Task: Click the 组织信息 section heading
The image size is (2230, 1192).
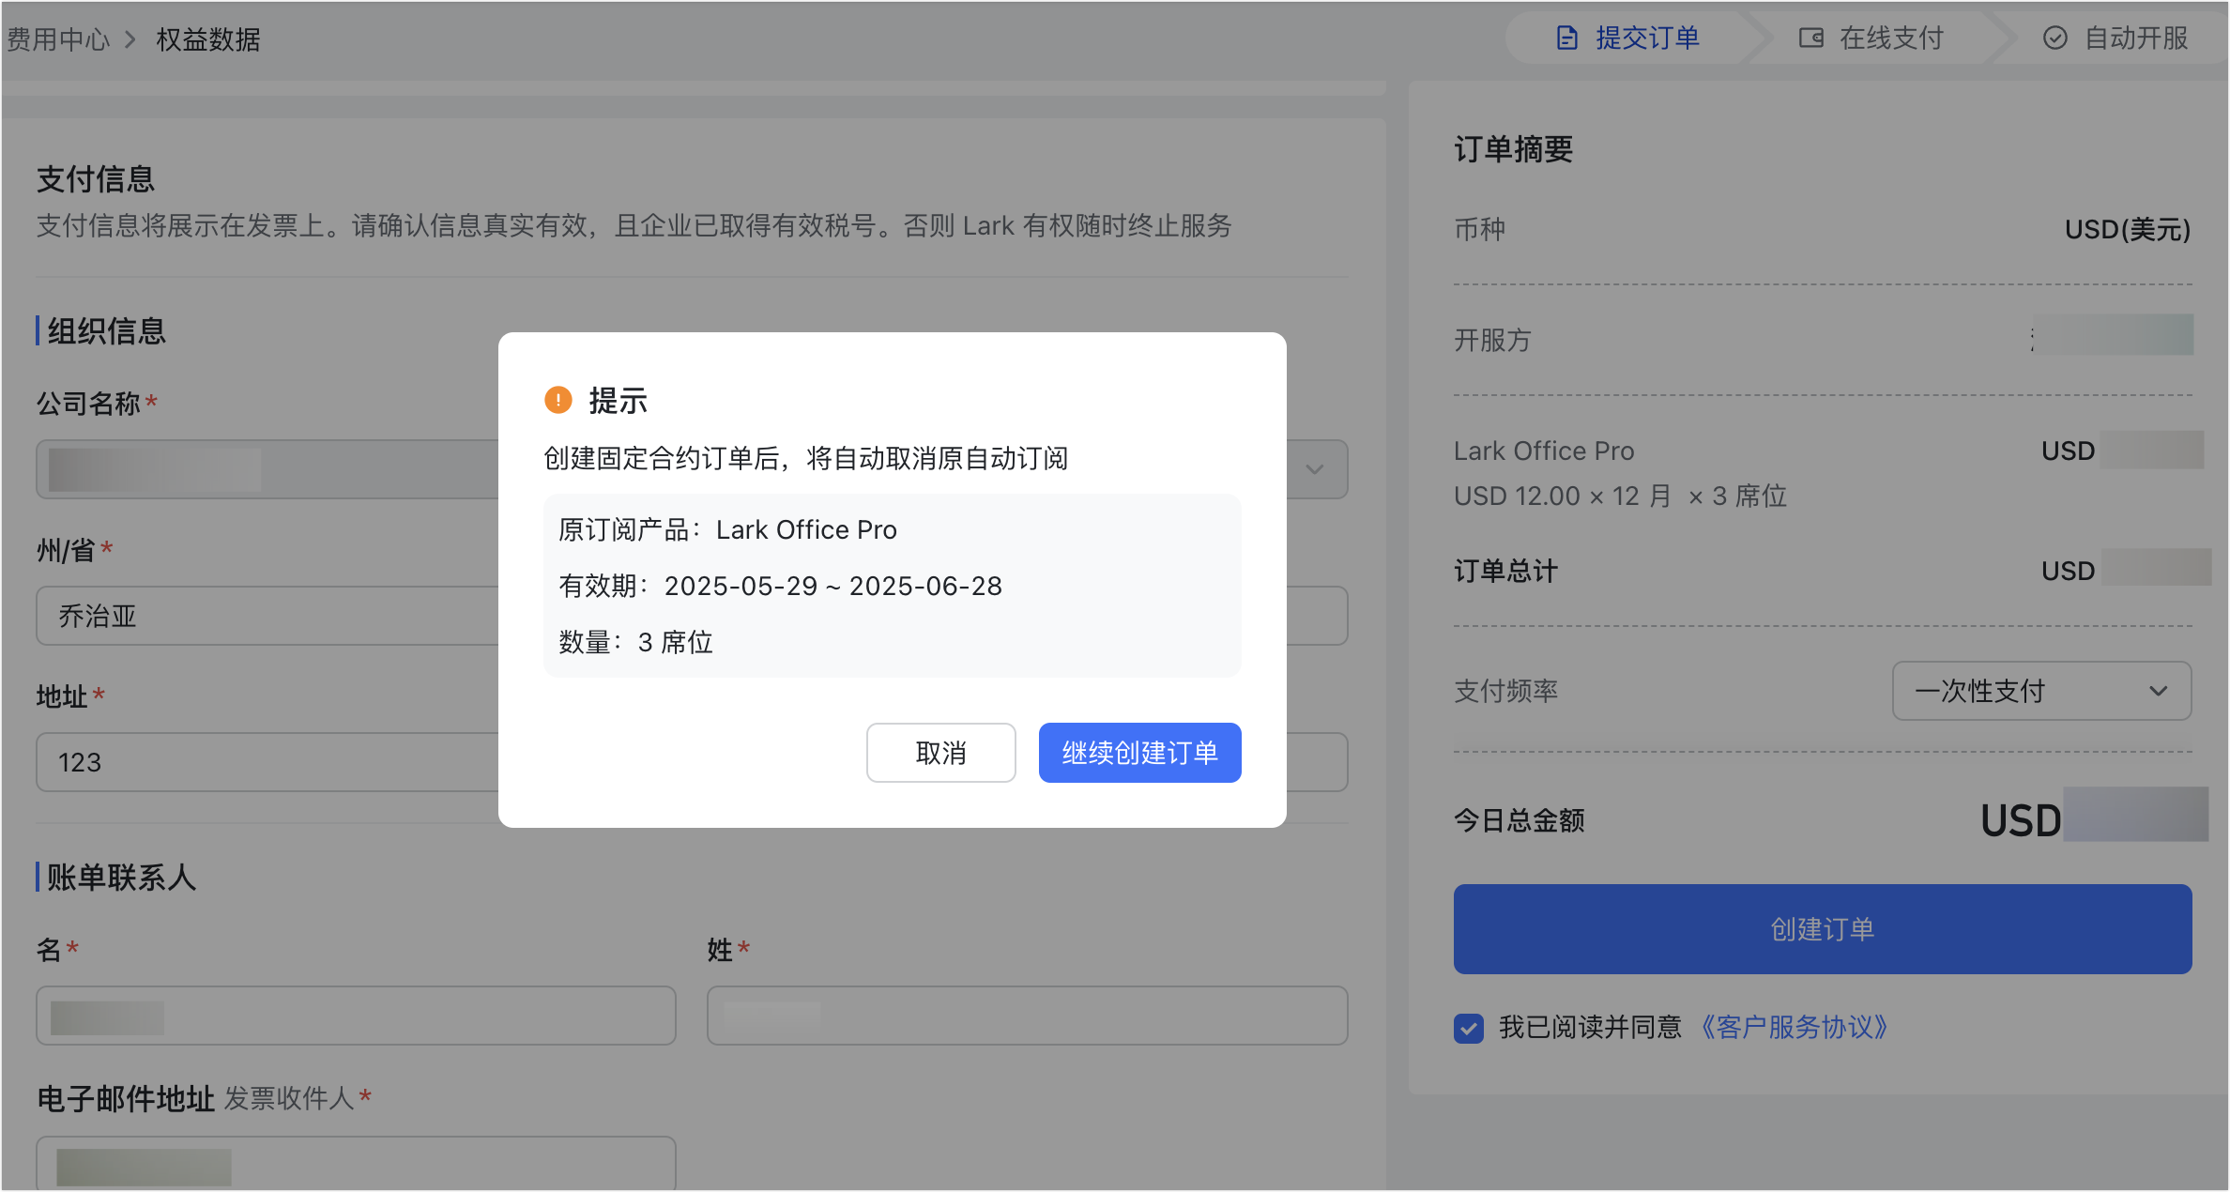Action: tap(106, 330)
